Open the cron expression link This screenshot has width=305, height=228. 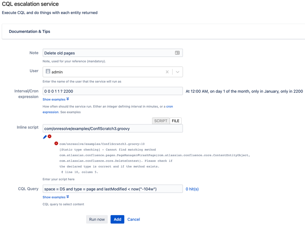pos(108,109)
